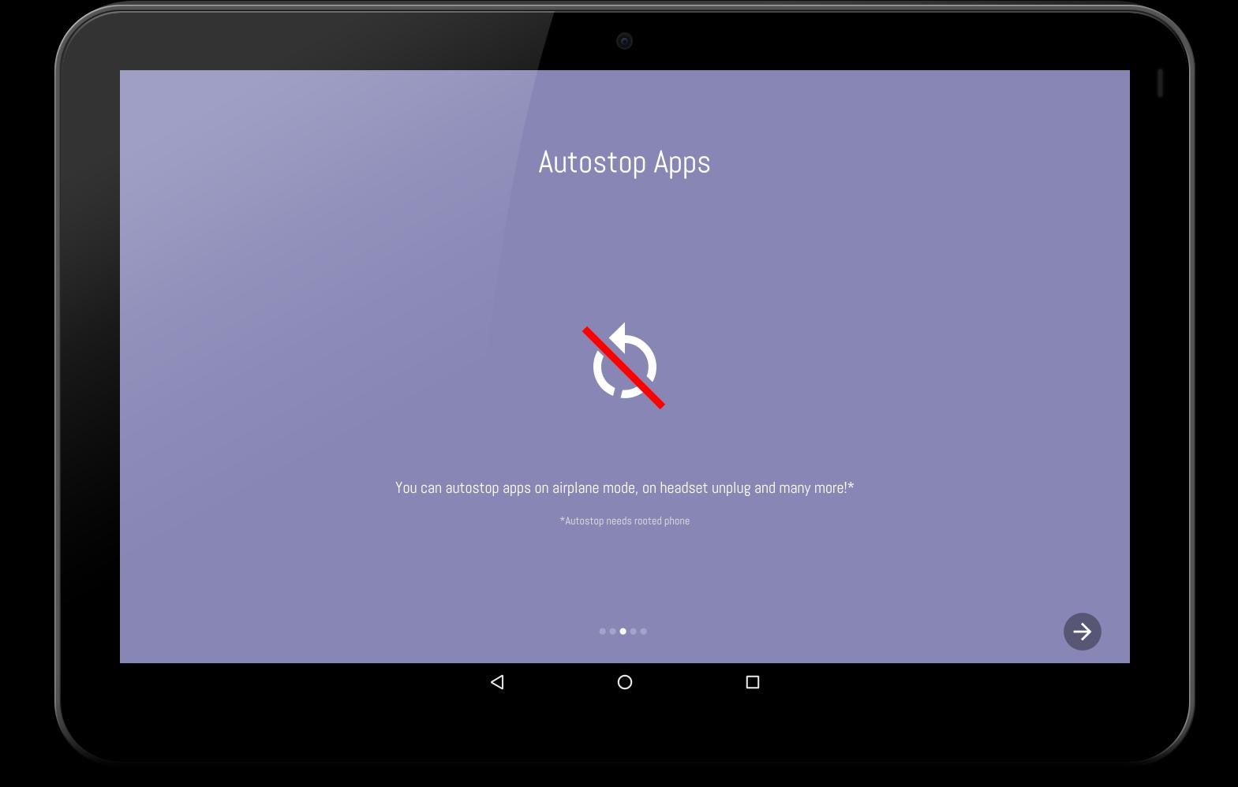Screen dimensions: 1238x787
Task: Tap the crossed-out restart autostop icon
Action: pos(624,367)
